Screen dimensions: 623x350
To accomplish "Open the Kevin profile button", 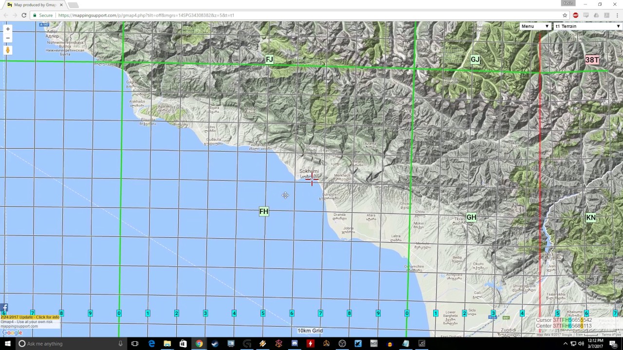I will coord(568,3).
